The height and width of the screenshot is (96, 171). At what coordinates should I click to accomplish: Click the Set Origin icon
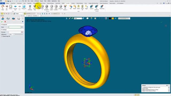[x=3, y=7]
